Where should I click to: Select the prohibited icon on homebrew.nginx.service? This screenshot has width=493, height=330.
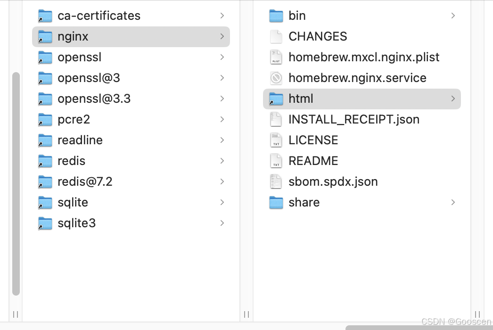[276, 78]
